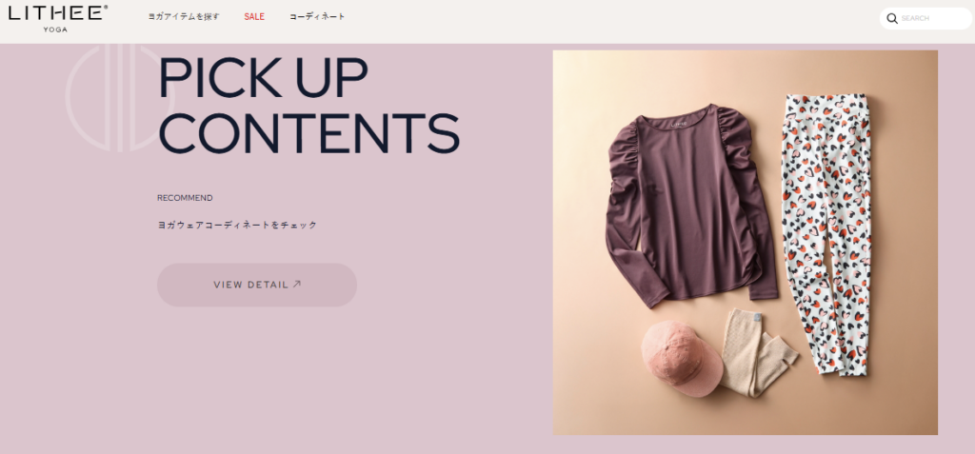
Task: Click the RECOMMEND label
Action: coord(185,198)
